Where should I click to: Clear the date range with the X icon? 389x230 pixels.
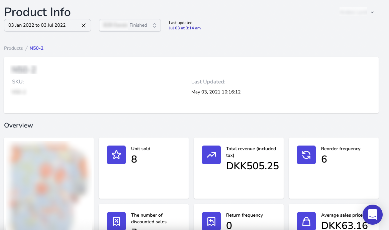coord(84,25)
